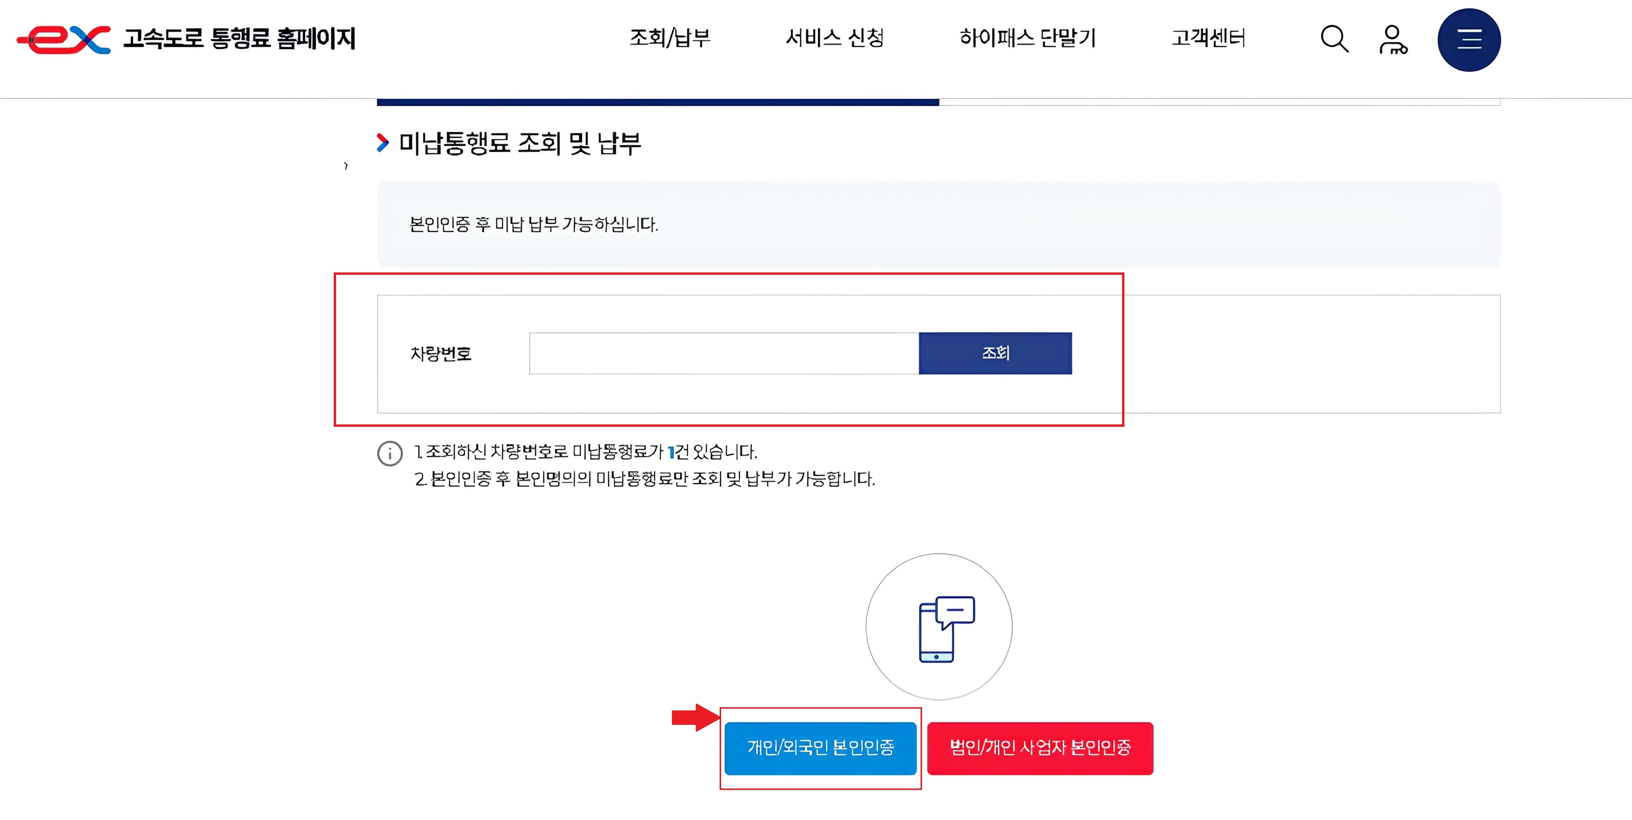
Task: Click the red chevron beside heading
Action: tap(382, 143)
